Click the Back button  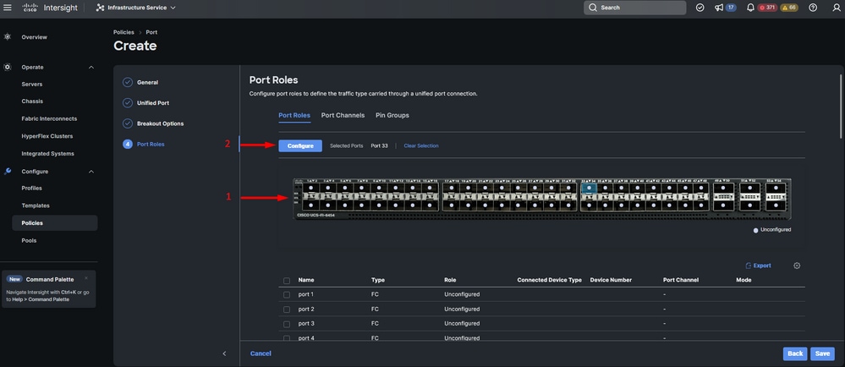pos(795,353)
